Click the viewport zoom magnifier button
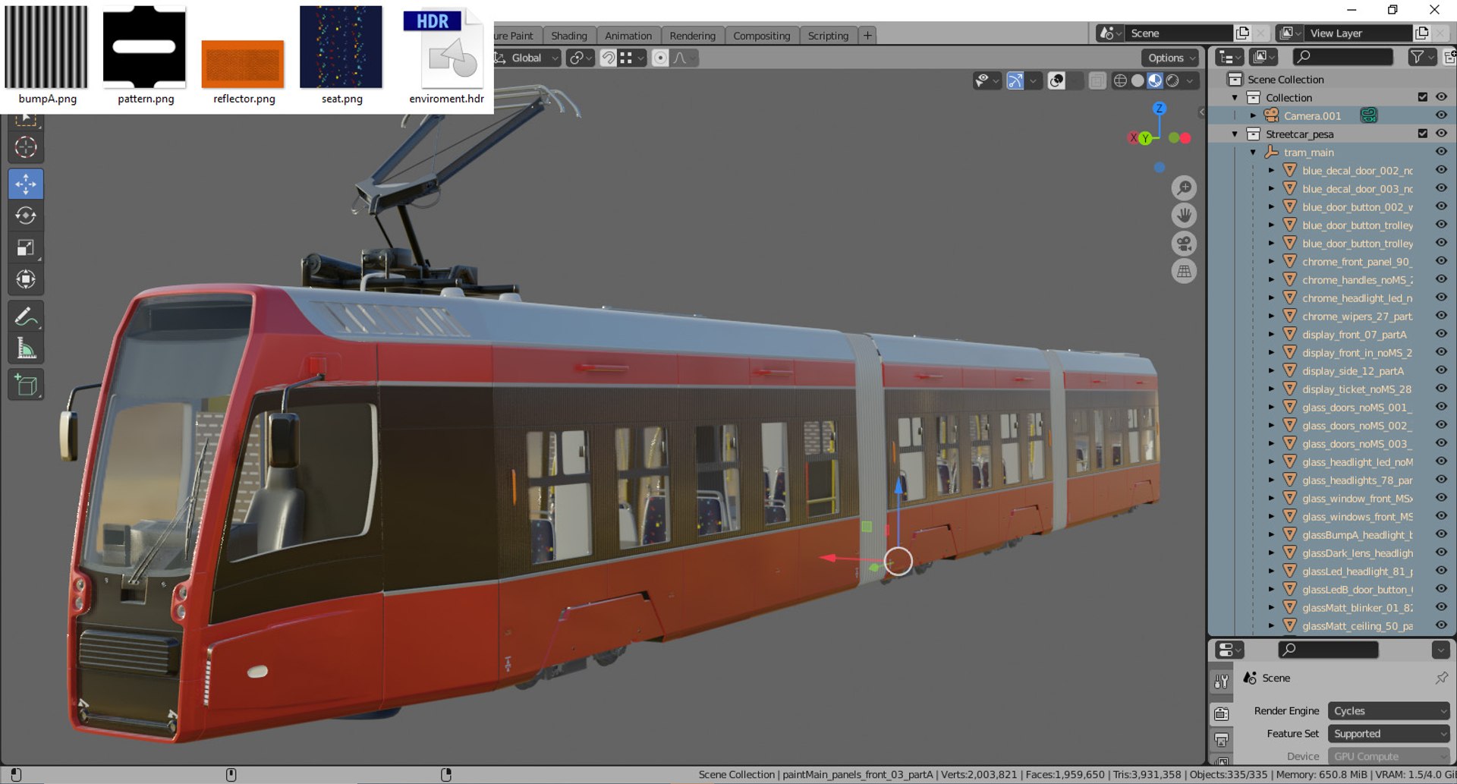This screenshot has width=1457, height=784. click(x=1184, y=187)
